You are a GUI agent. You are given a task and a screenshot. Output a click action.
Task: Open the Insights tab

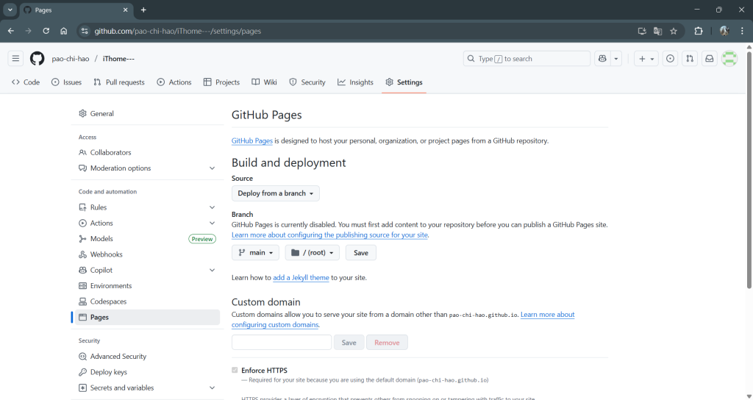pos(355,82)
